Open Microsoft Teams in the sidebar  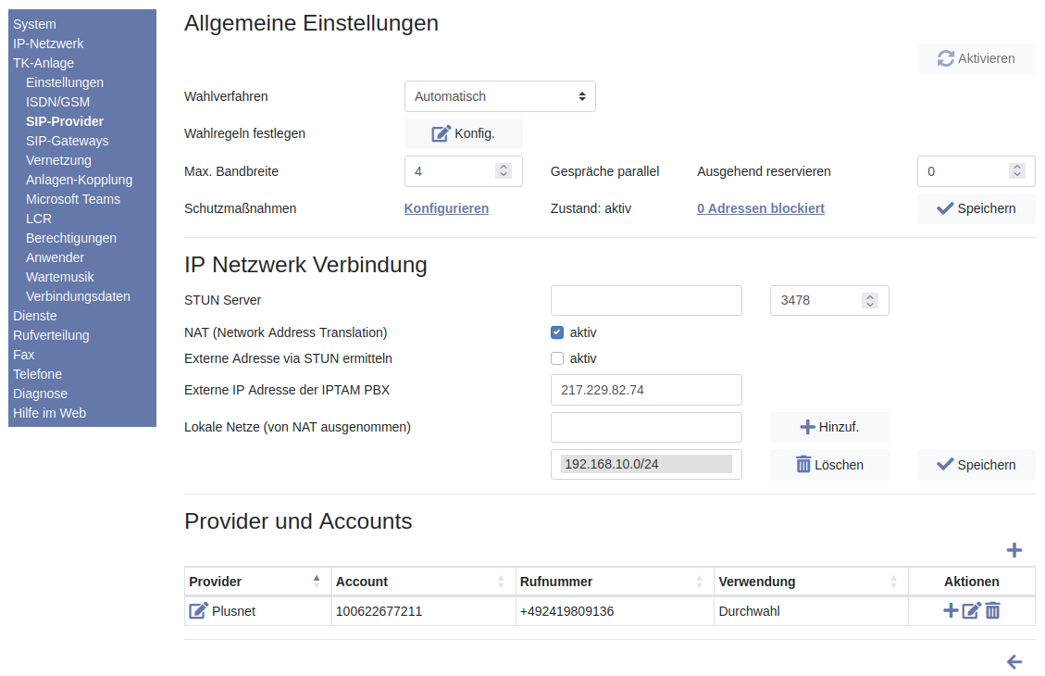pyautogui.click(x=73, y=199)
